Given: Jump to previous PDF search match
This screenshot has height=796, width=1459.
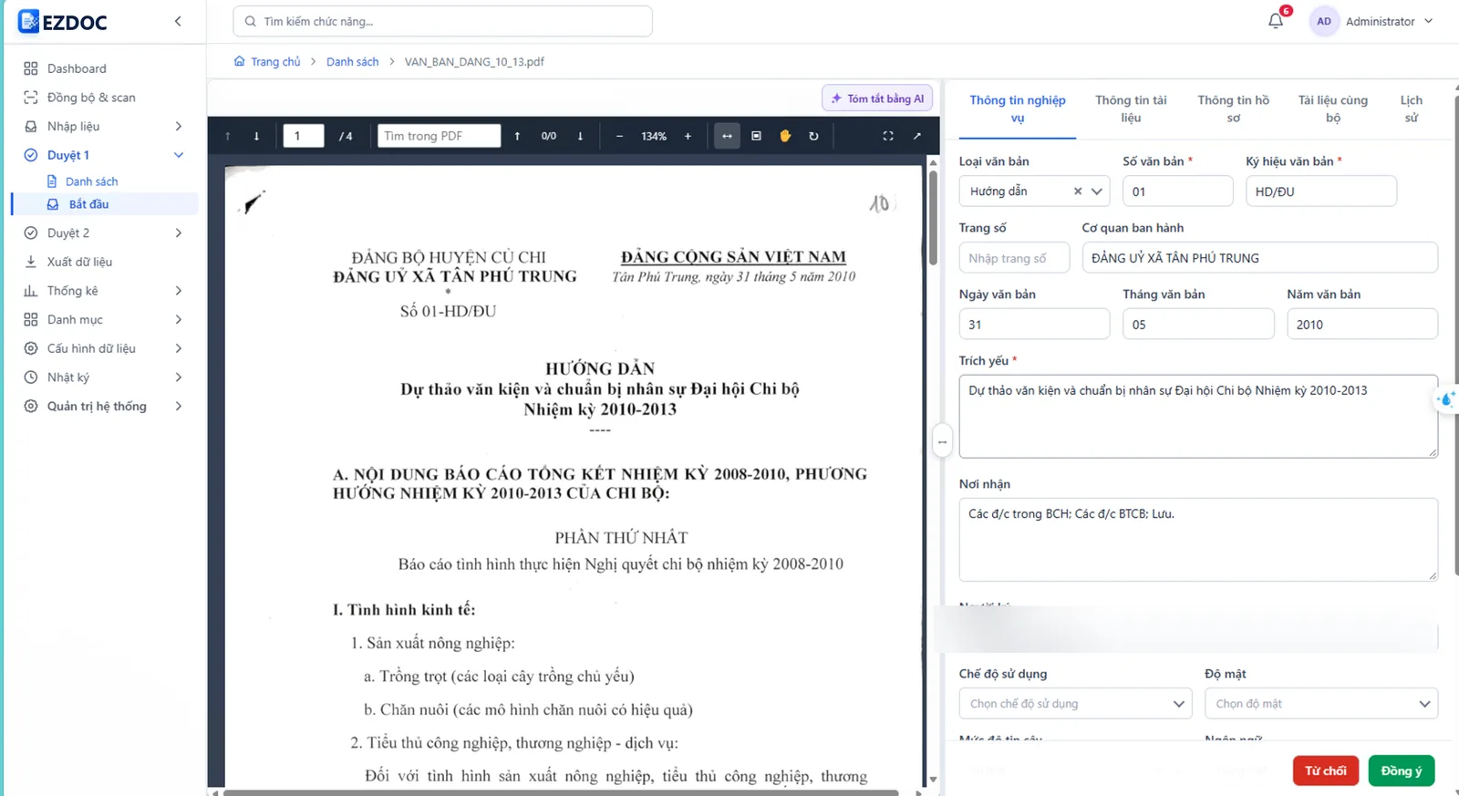Looking at the screenshot, I should pyautogui.click(x=517, y=136).
